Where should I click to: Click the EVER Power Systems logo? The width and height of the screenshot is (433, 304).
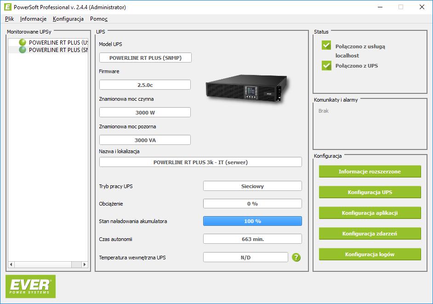click(31, 287)
